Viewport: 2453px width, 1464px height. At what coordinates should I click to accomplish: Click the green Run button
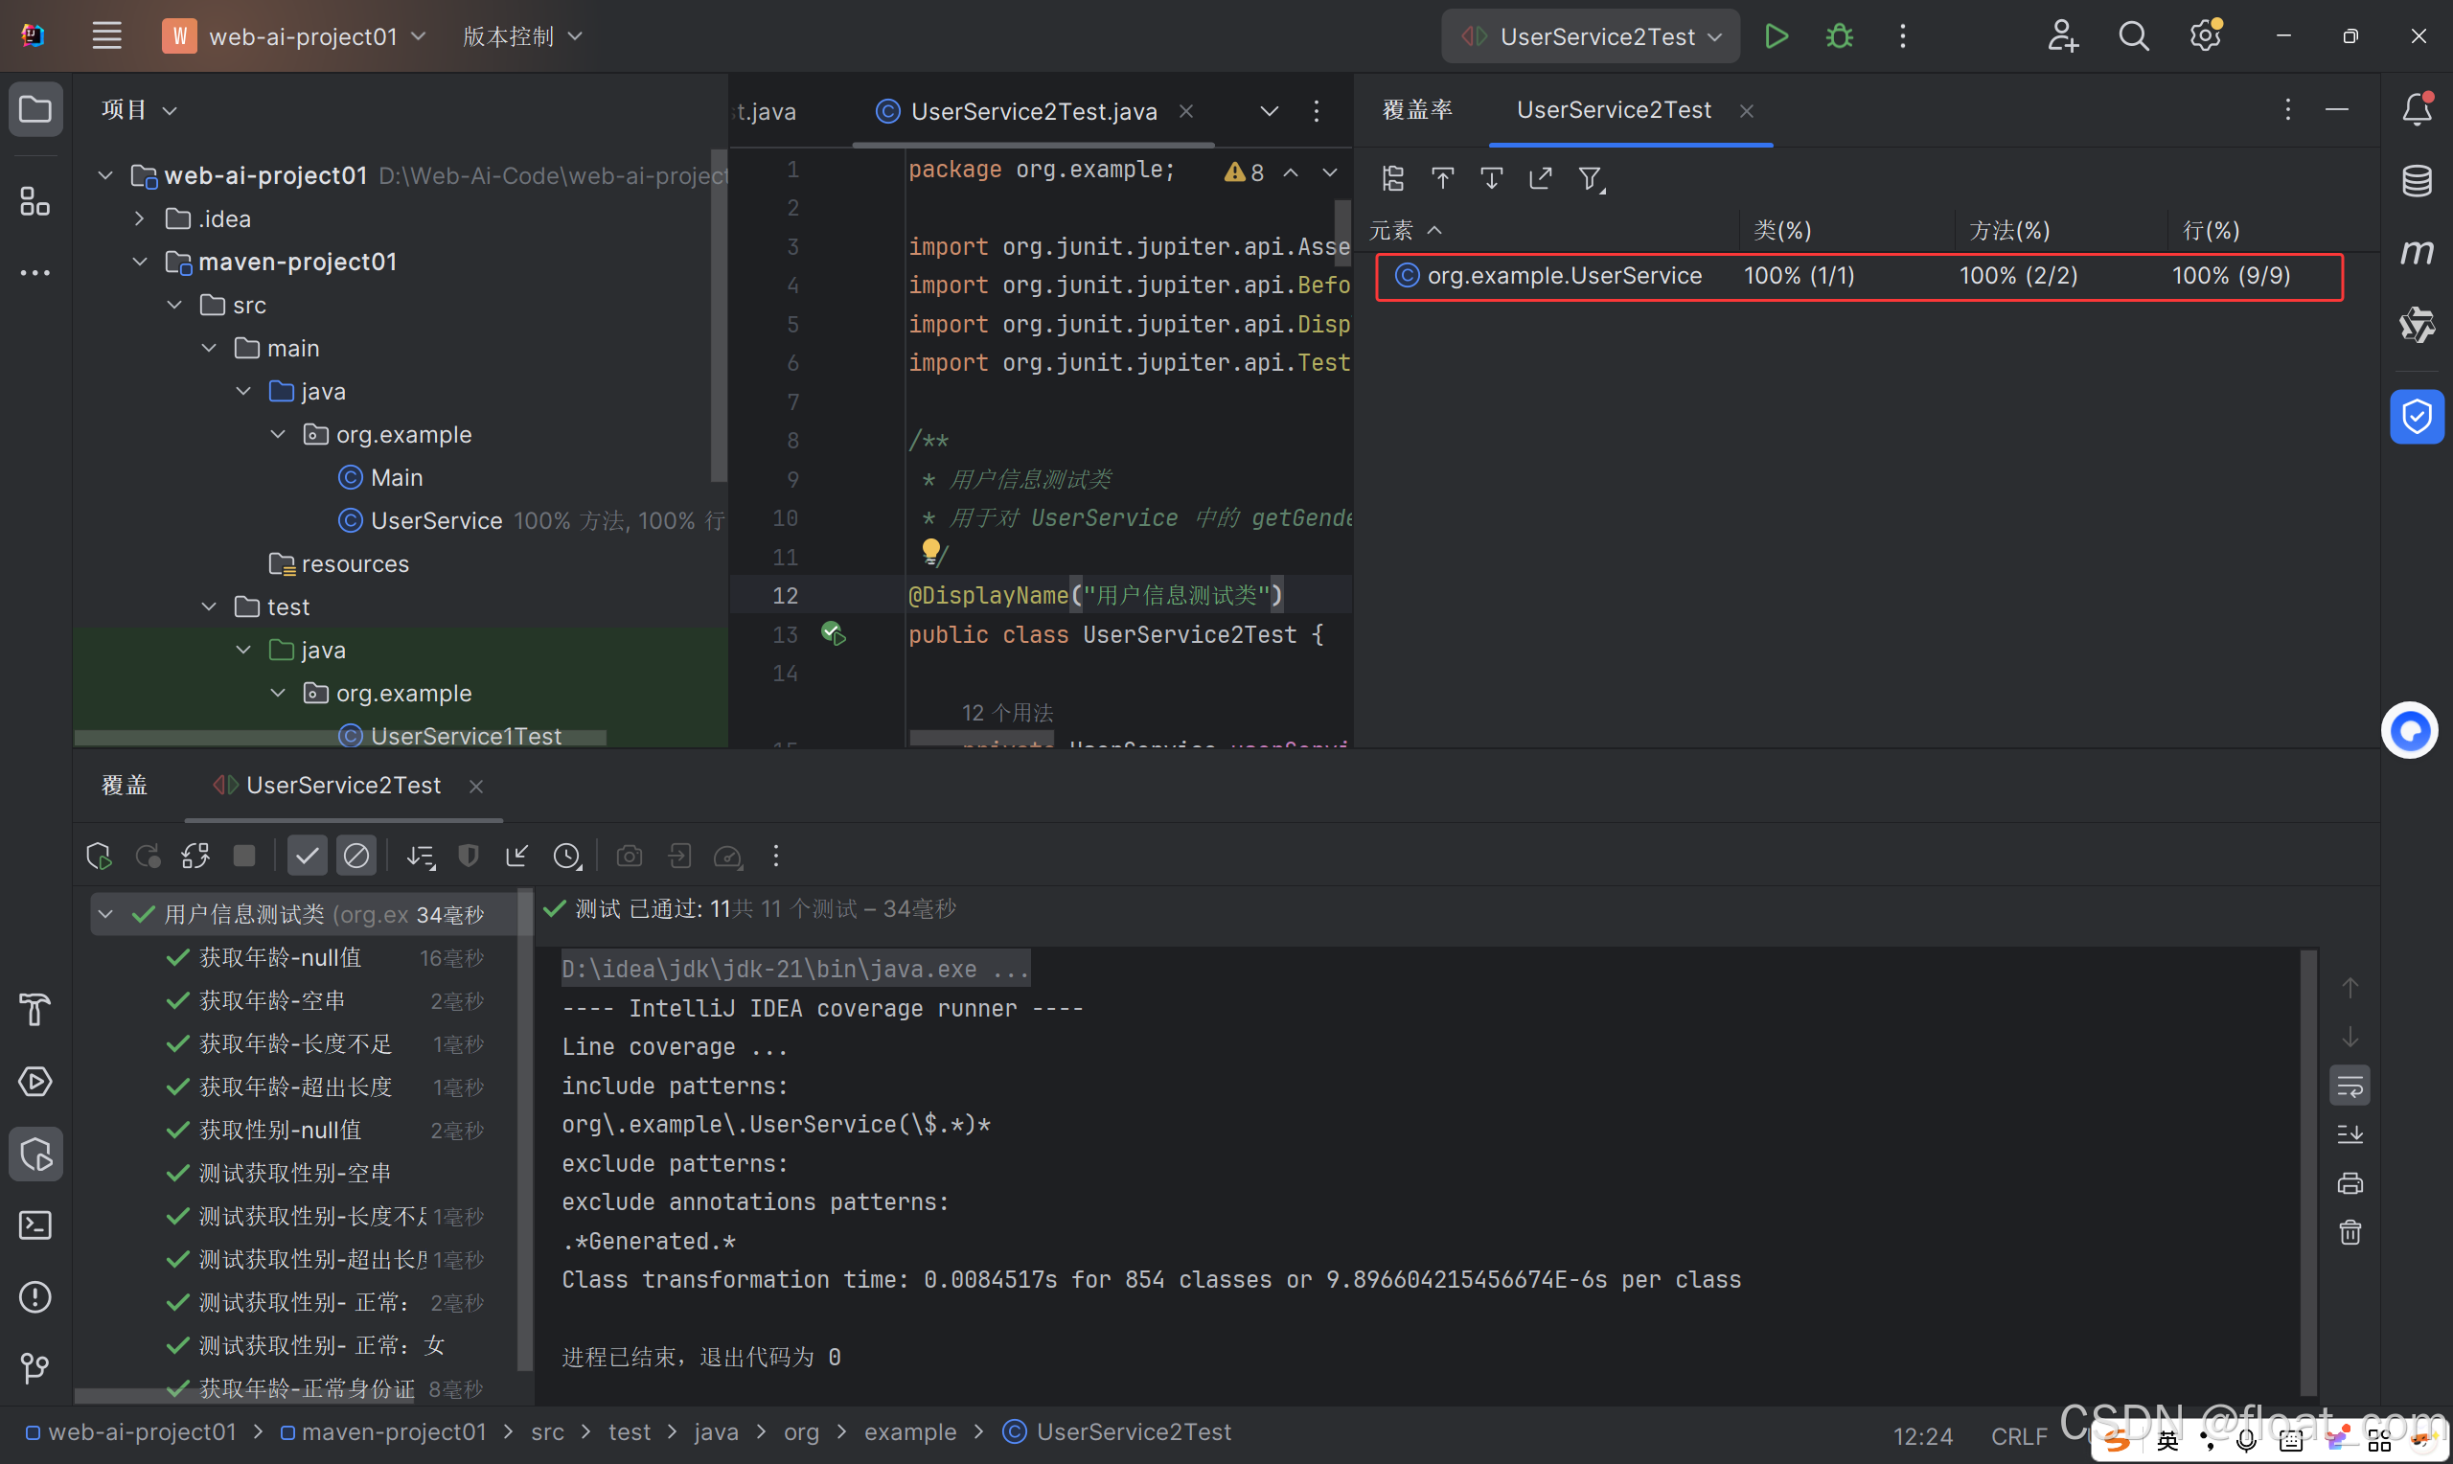(x=1776, y=36)
